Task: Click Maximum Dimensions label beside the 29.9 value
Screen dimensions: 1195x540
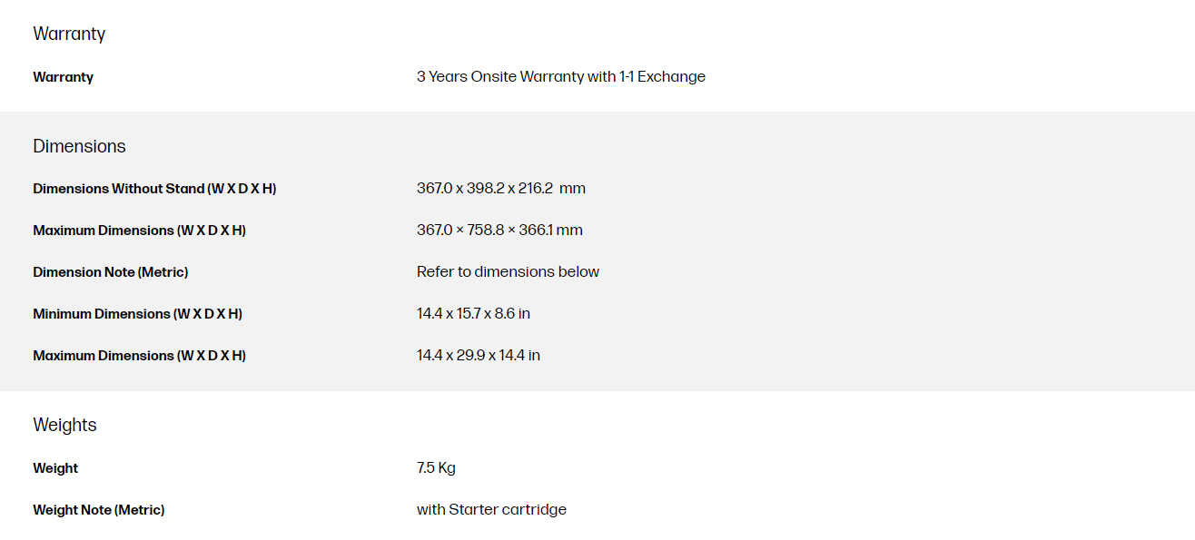Action: pos(139,356)
